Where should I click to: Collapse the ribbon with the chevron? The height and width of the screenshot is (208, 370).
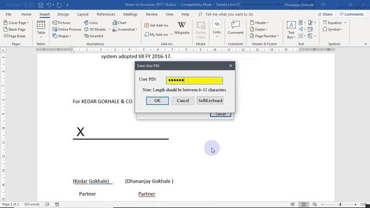365,44
